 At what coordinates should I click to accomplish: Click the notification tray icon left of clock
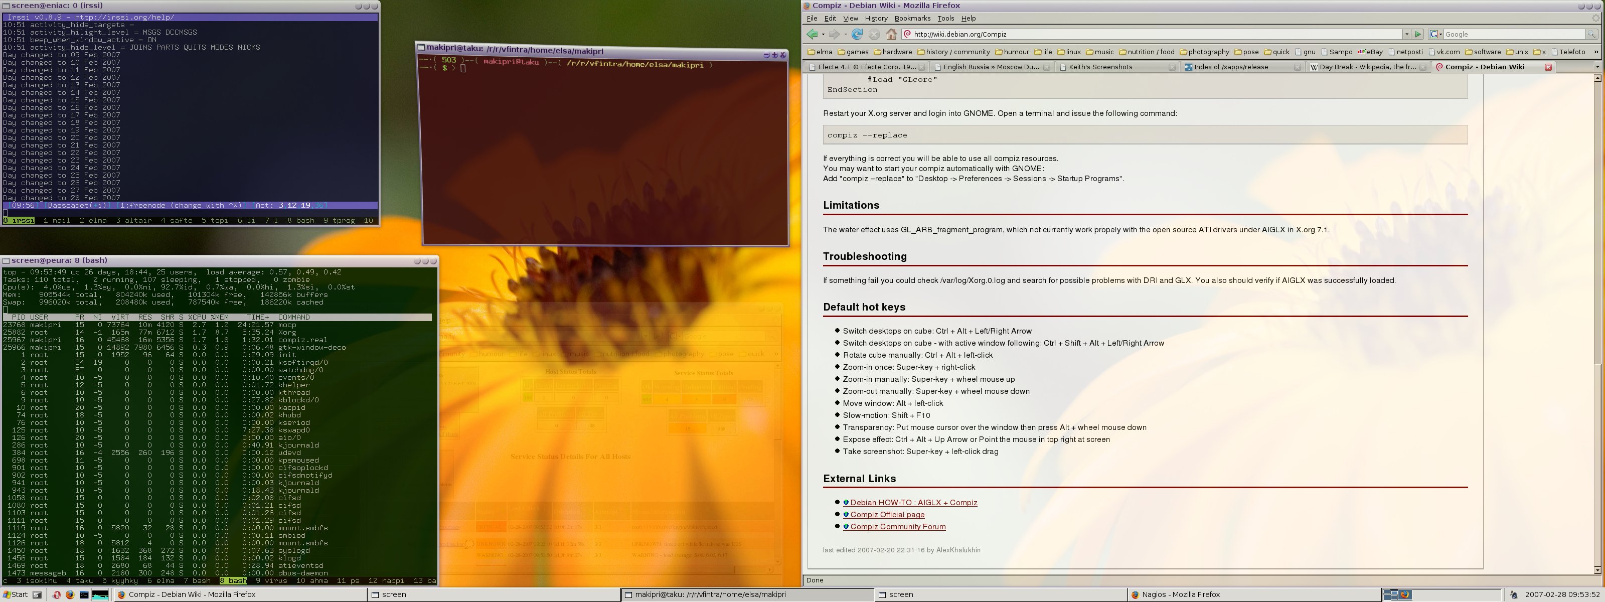(x=1513, y=594)
